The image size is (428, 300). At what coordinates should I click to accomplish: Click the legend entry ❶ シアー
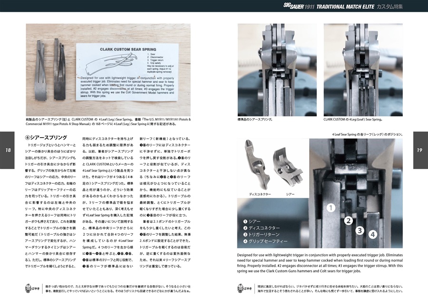tap(252, 221)
